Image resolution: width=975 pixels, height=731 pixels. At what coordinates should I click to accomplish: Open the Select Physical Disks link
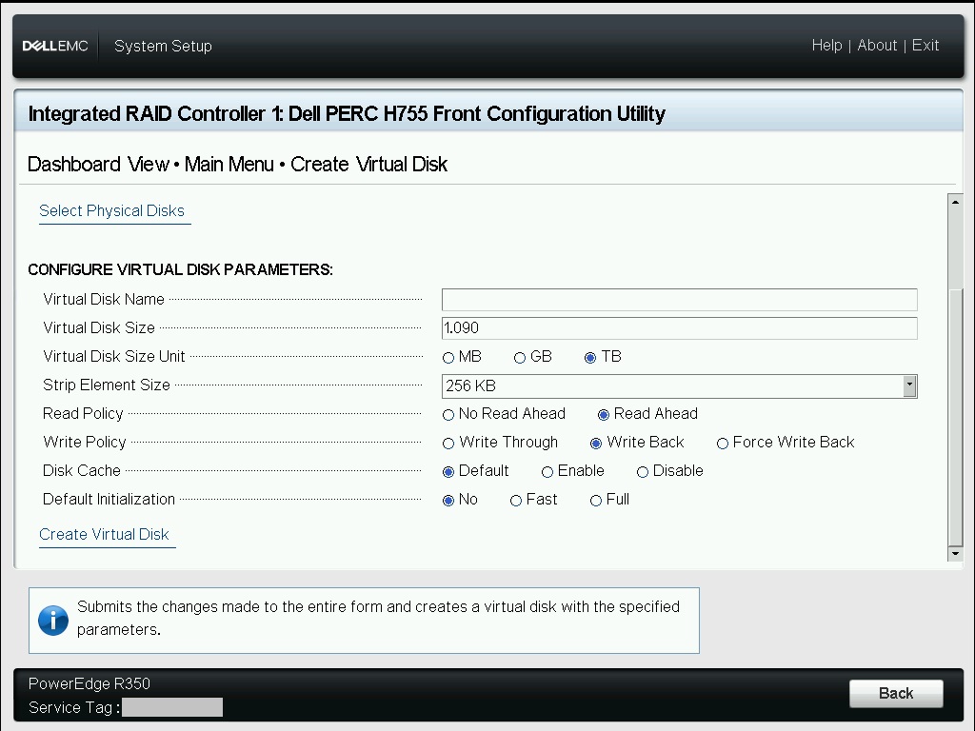112,210
